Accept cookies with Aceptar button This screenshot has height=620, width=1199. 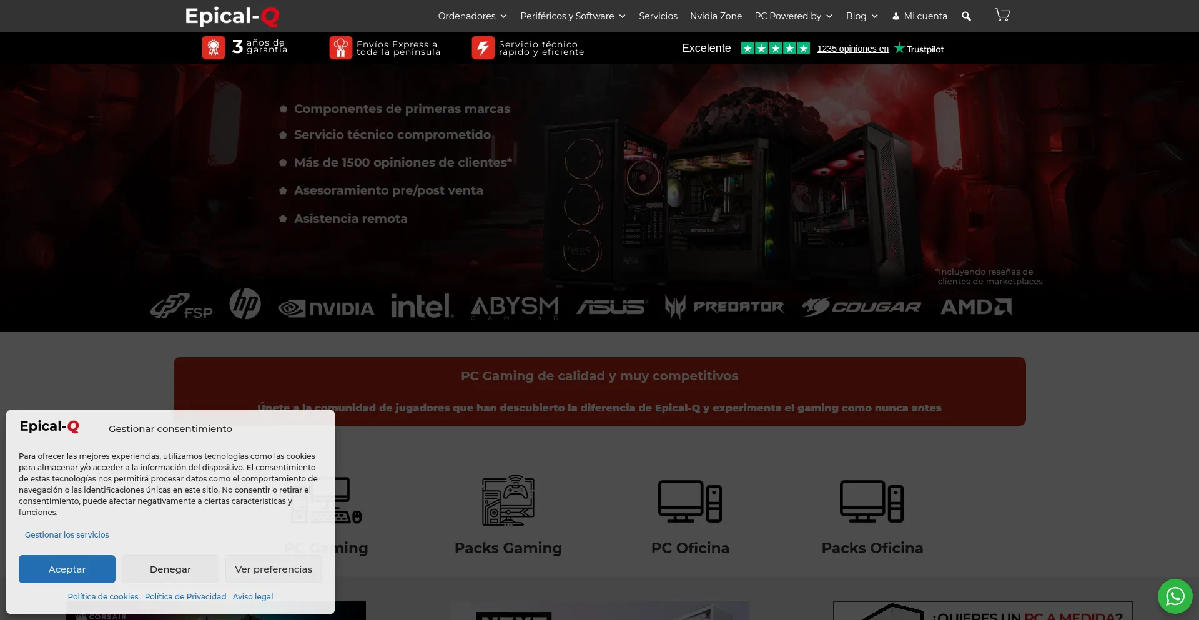[x=67, y=569]
